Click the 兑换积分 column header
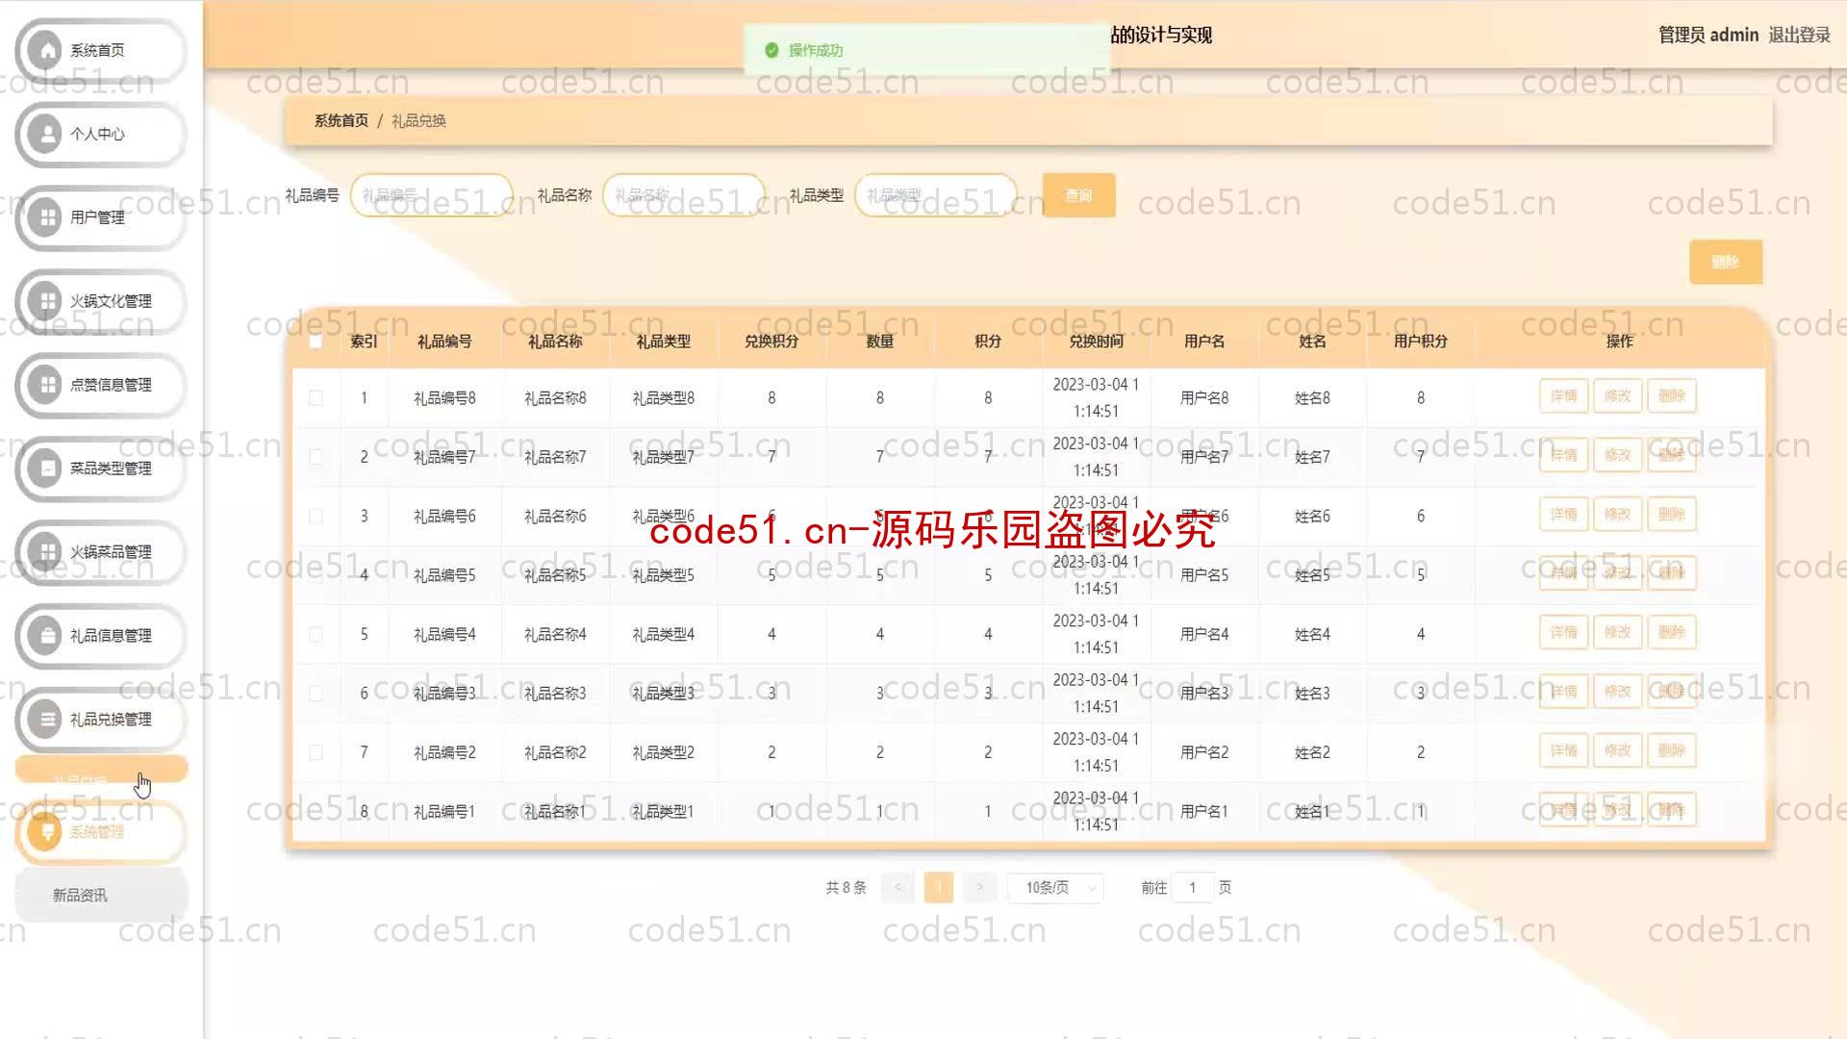 (772, 342)
